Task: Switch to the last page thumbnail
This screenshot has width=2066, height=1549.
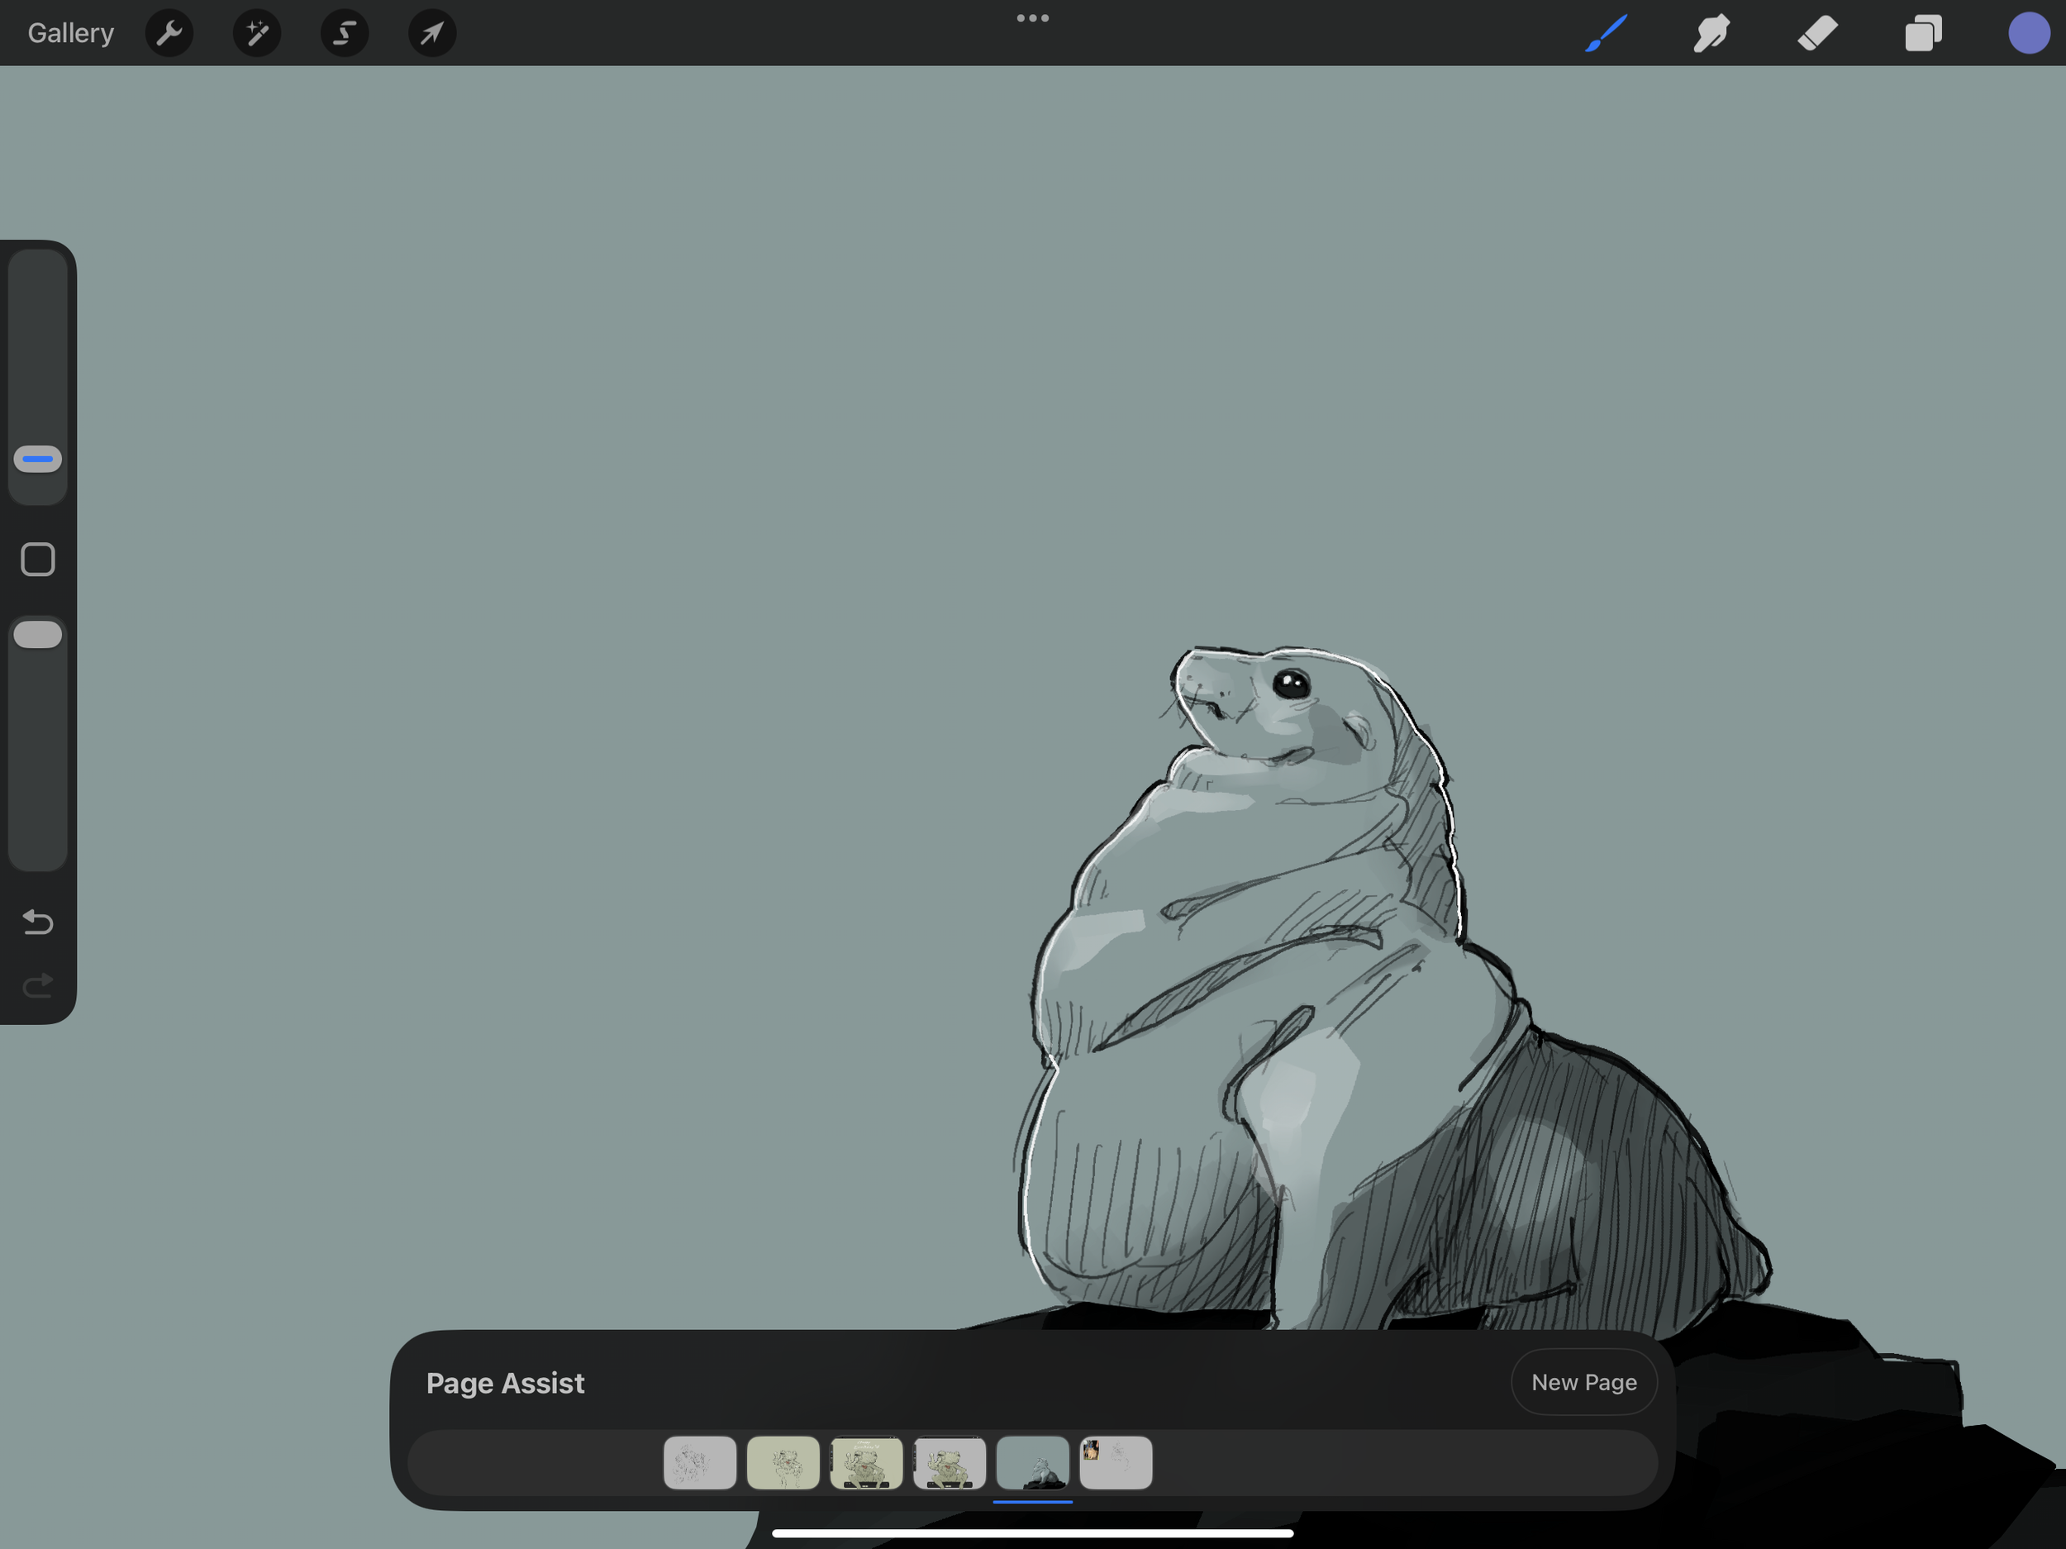Action: coord(1115,1463)
